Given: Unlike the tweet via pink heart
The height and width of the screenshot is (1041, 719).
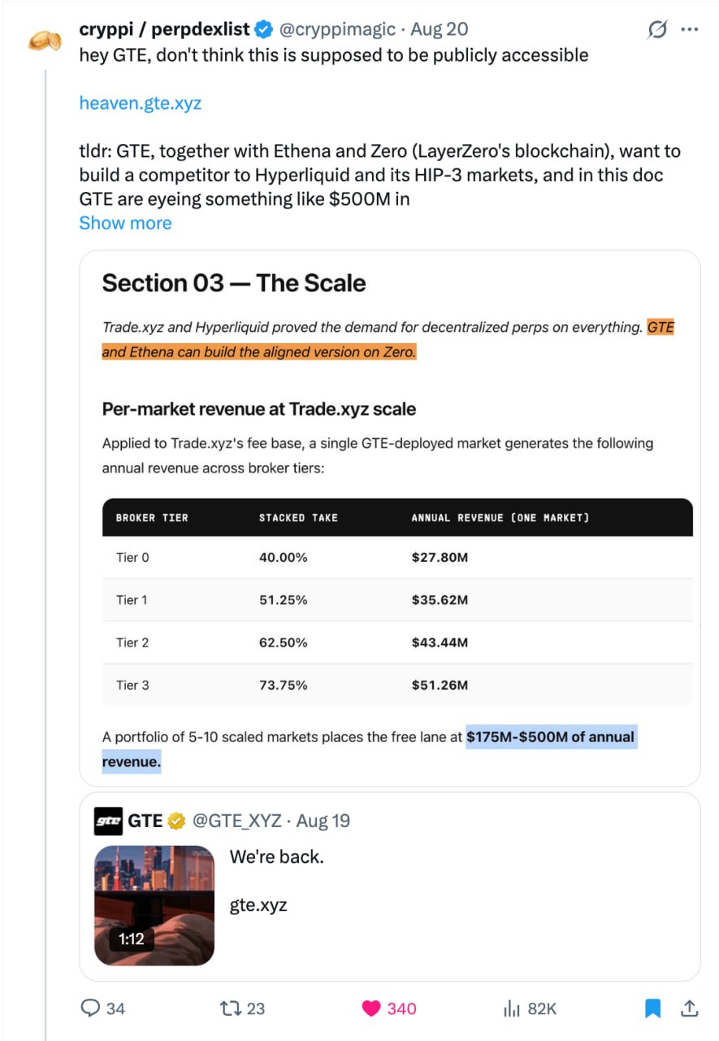Looking at the screenshot, I should (x=371, y=1008).
